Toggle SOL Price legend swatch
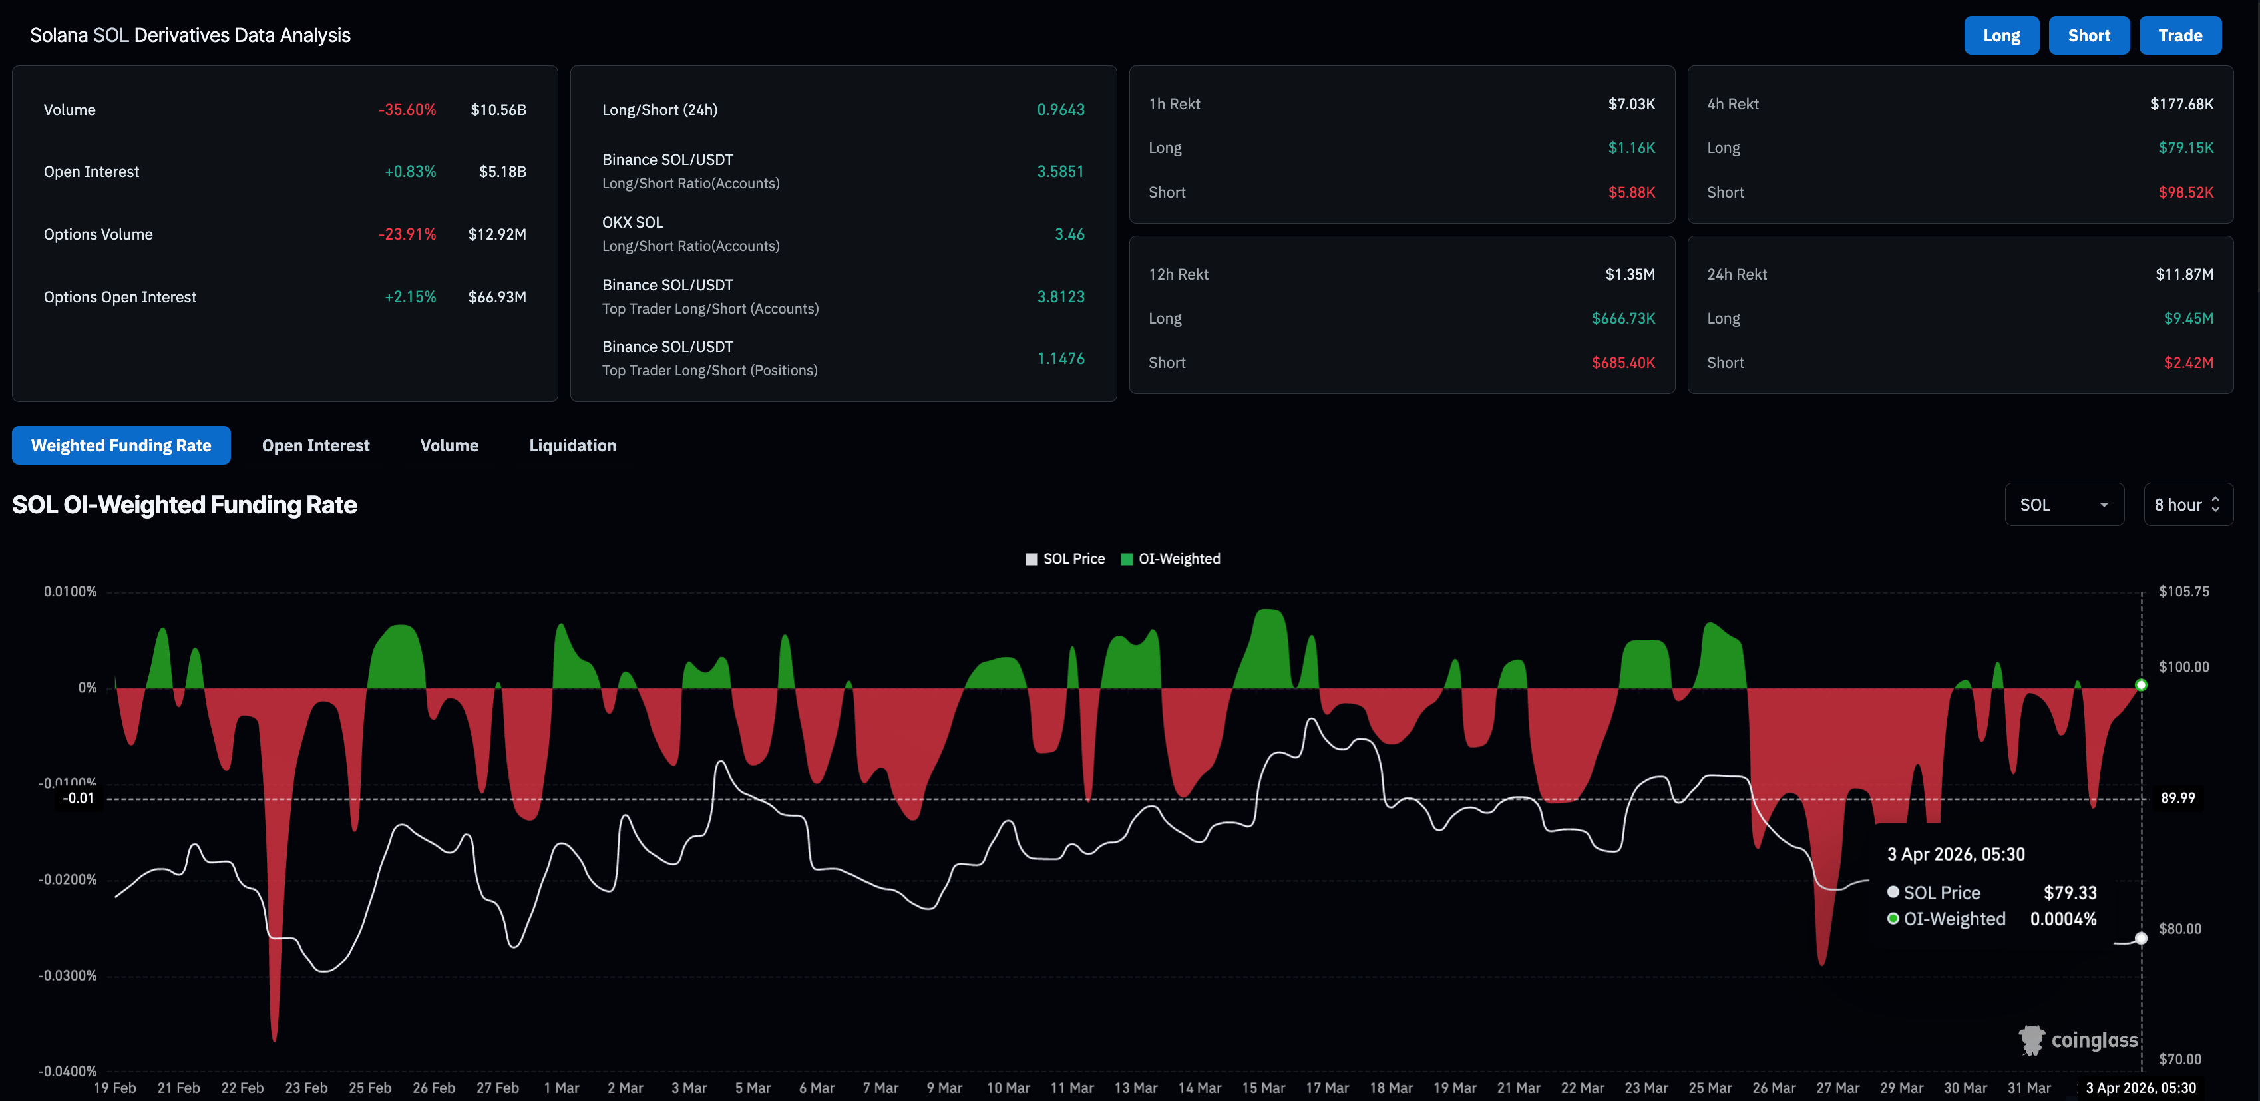 pyautogui.click(x=1032, y=560)
